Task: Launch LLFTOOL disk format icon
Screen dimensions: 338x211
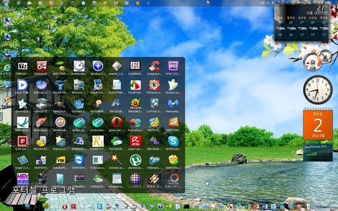Action: coord(155,104)
